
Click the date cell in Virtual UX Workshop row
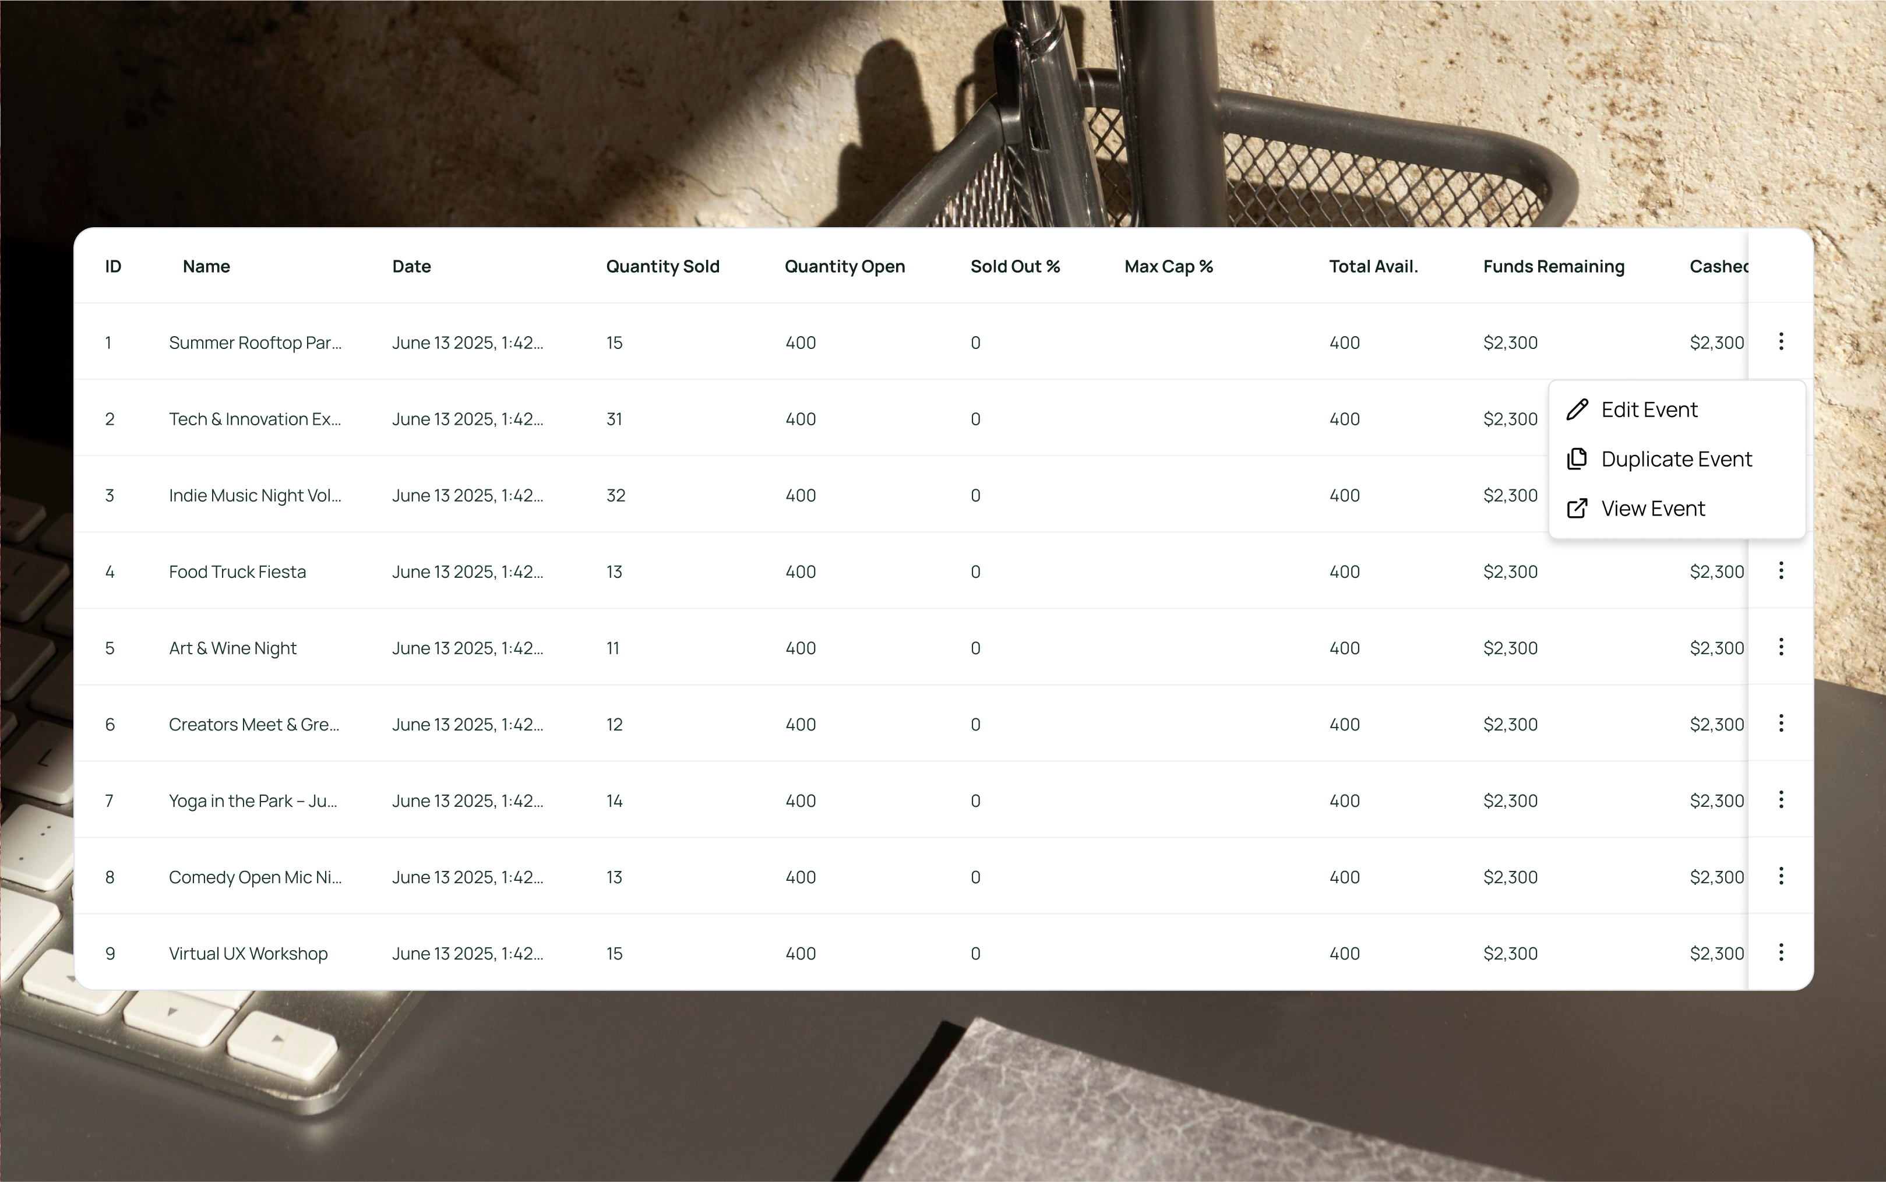click(x=468, y=954)
